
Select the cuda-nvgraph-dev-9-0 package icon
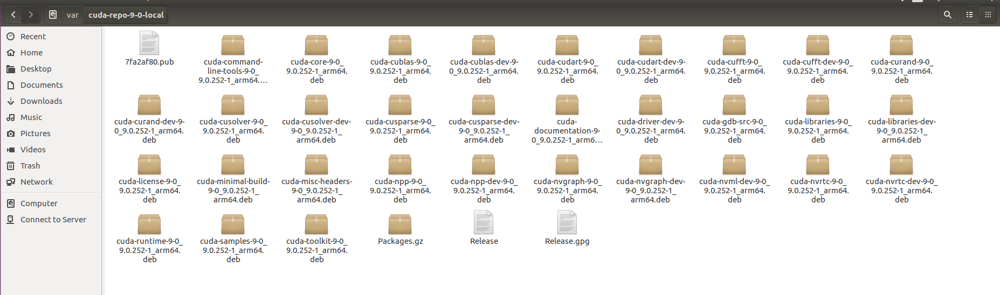point(651,164)
